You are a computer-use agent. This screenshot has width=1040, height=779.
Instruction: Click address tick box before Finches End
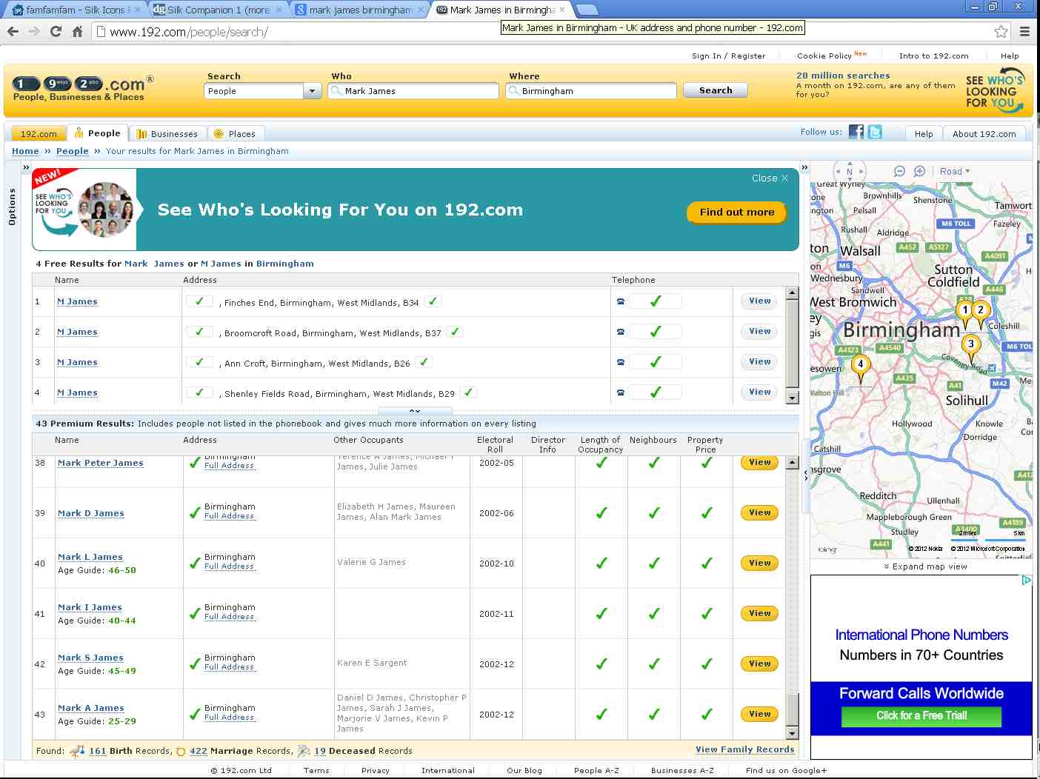(x=199, y=301)
